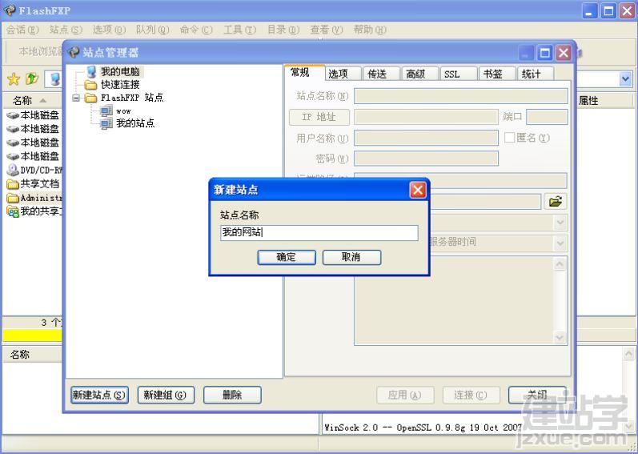The height and width of the screenshot is (454, 638).
Task: Switch to the 书签 tab
Action: pyautogui.click(x=497, y=74)
